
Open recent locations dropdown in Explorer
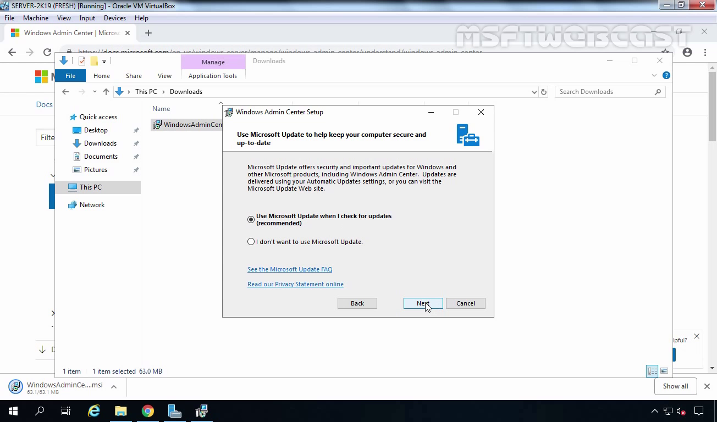click(x=95, y=92)
